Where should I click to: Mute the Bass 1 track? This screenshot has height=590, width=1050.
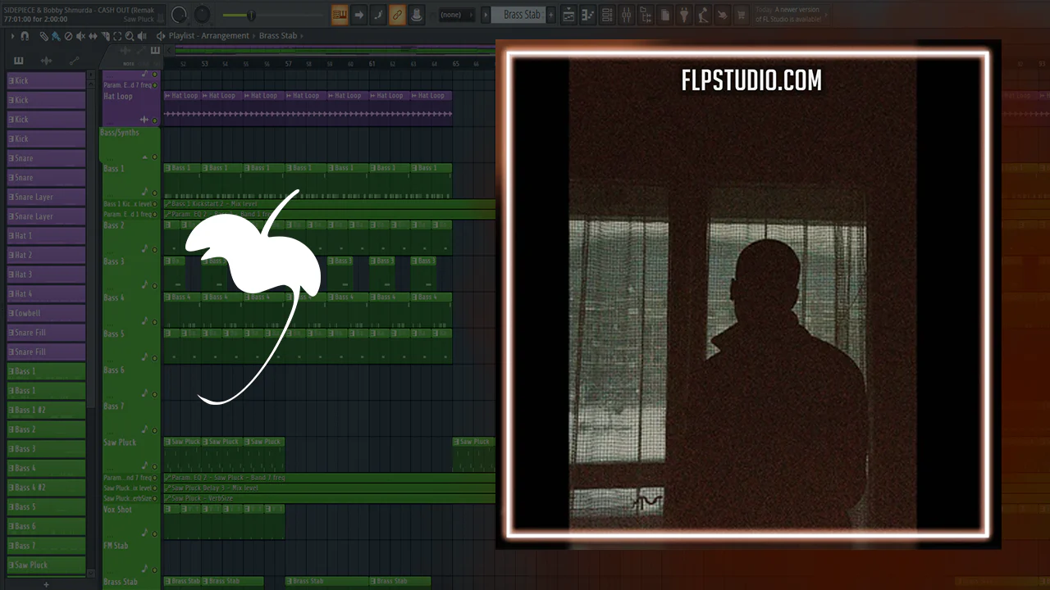tap(154, 193)
